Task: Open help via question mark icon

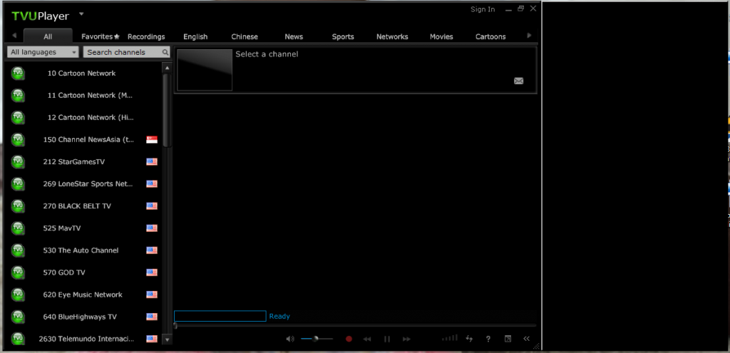Action: tap(488, 339)
